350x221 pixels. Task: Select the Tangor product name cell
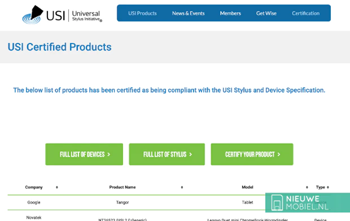[123, 202]
